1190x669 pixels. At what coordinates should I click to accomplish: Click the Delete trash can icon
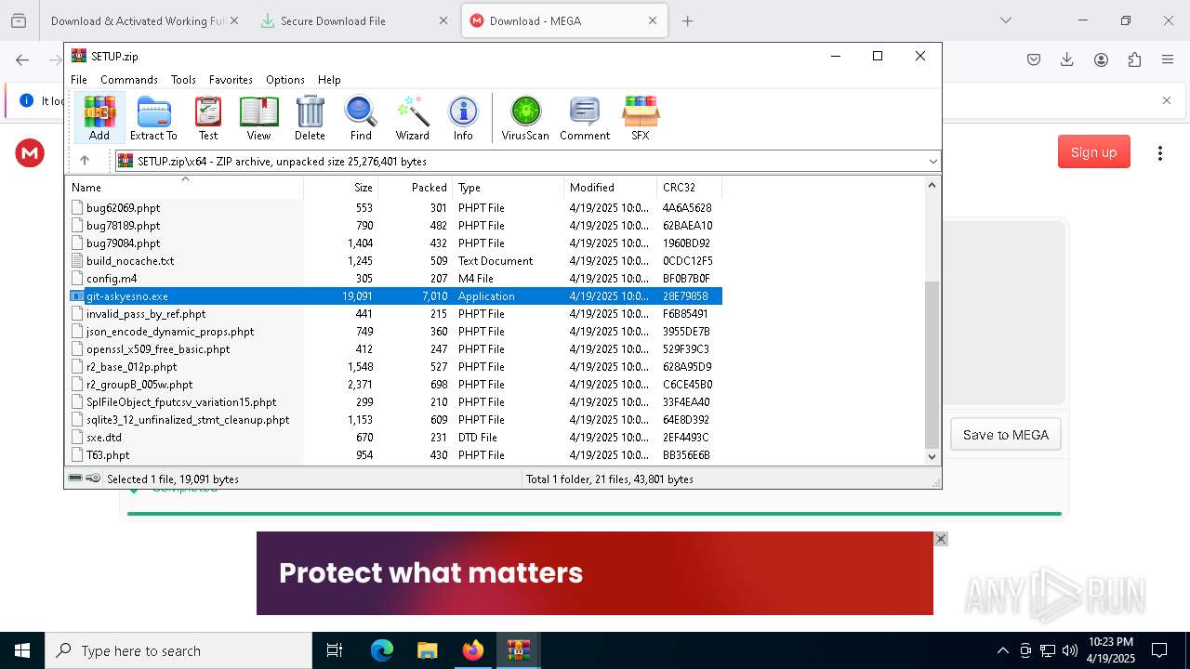[x=310, y=118]
